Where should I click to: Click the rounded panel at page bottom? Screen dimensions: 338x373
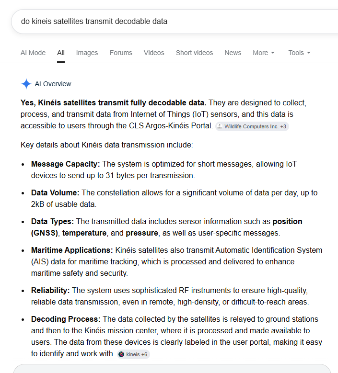pos(172,369)
